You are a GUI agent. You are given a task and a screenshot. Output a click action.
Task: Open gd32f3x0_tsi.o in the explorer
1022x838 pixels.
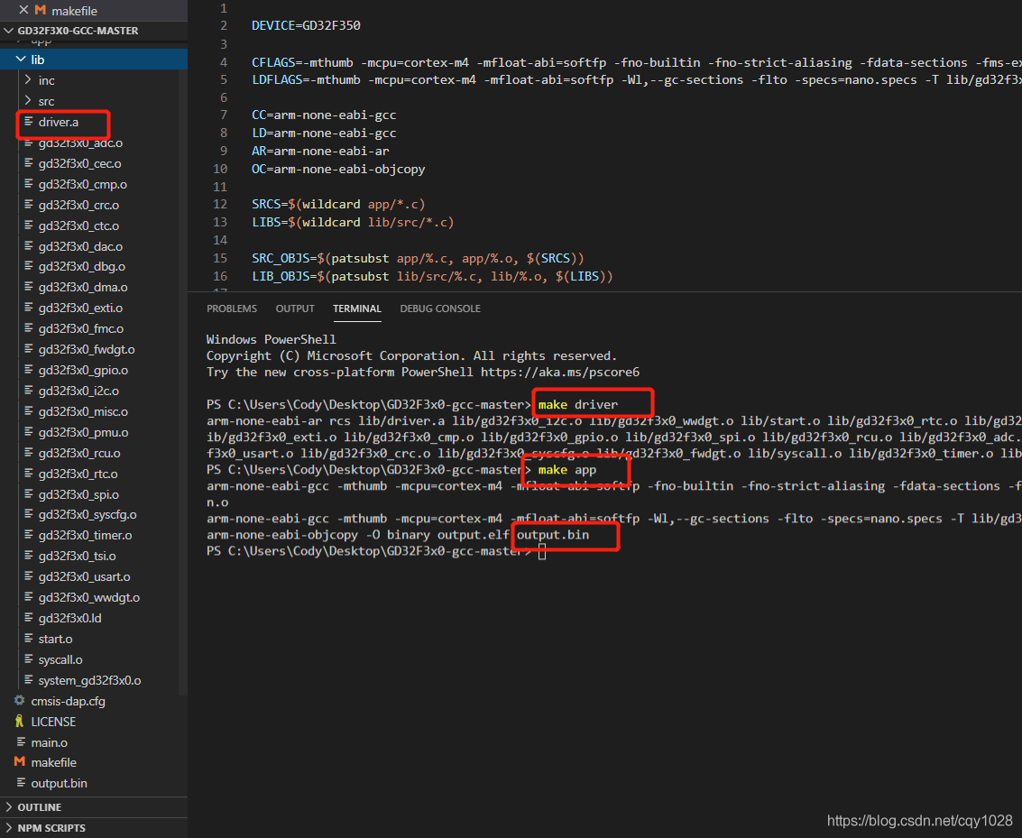[x=77, y=556]
